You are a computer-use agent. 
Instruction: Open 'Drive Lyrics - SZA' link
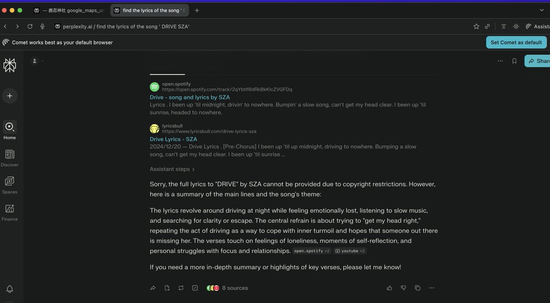pos(173,139)
